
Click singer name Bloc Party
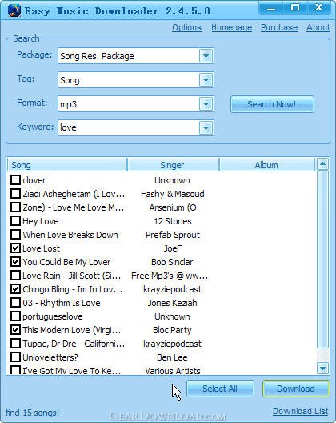172,330
